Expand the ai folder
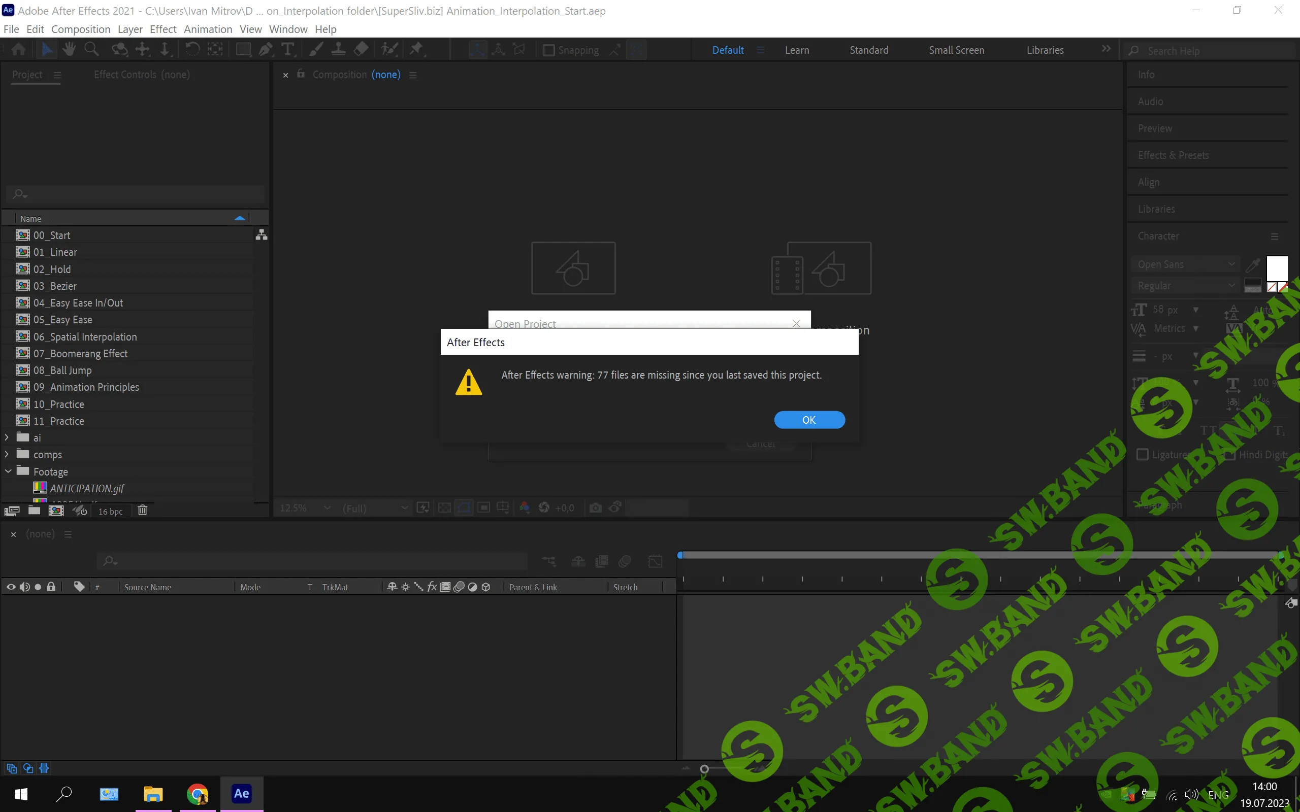The image size is (1300, 812). [x=7, y=437]
